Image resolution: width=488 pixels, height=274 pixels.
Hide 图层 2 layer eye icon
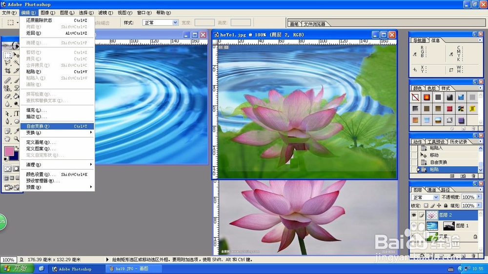pyautogui.click(x=414, y=215)
